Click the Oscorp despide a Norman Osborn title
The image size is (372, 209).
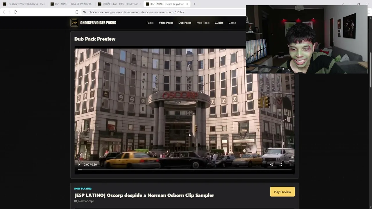[x=144, y=195]
